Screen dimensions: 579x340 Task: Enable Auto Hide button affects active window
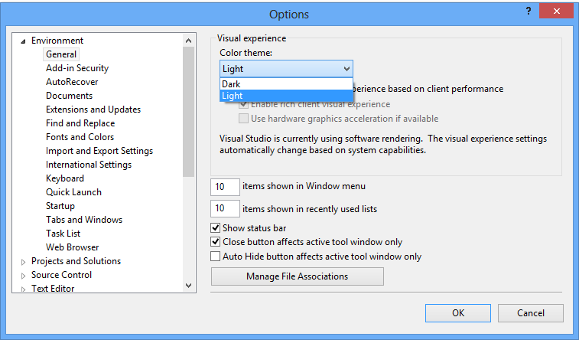point(216,257)
